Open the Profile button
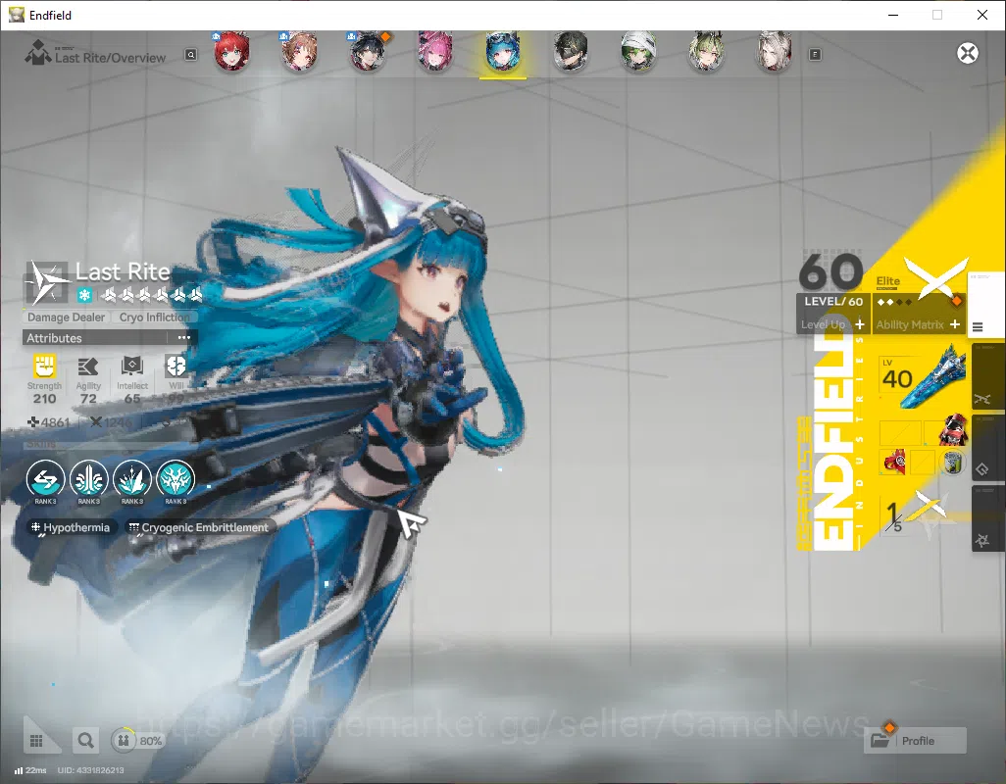1006x784 pixels. pyautogui.click(x=915, y=741)
